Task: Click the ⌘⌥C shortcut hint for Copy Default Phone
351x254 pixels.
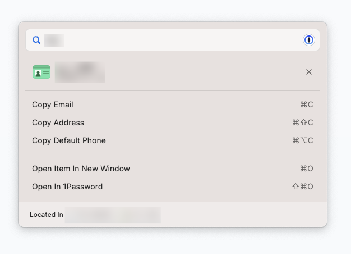Action: pyautogui.click(x=303, y=140)
